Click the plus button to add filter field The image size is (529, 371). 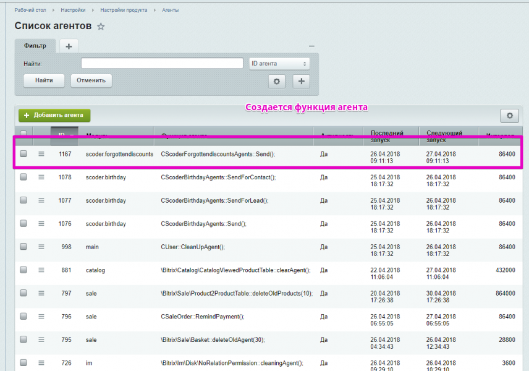(301, 81)
